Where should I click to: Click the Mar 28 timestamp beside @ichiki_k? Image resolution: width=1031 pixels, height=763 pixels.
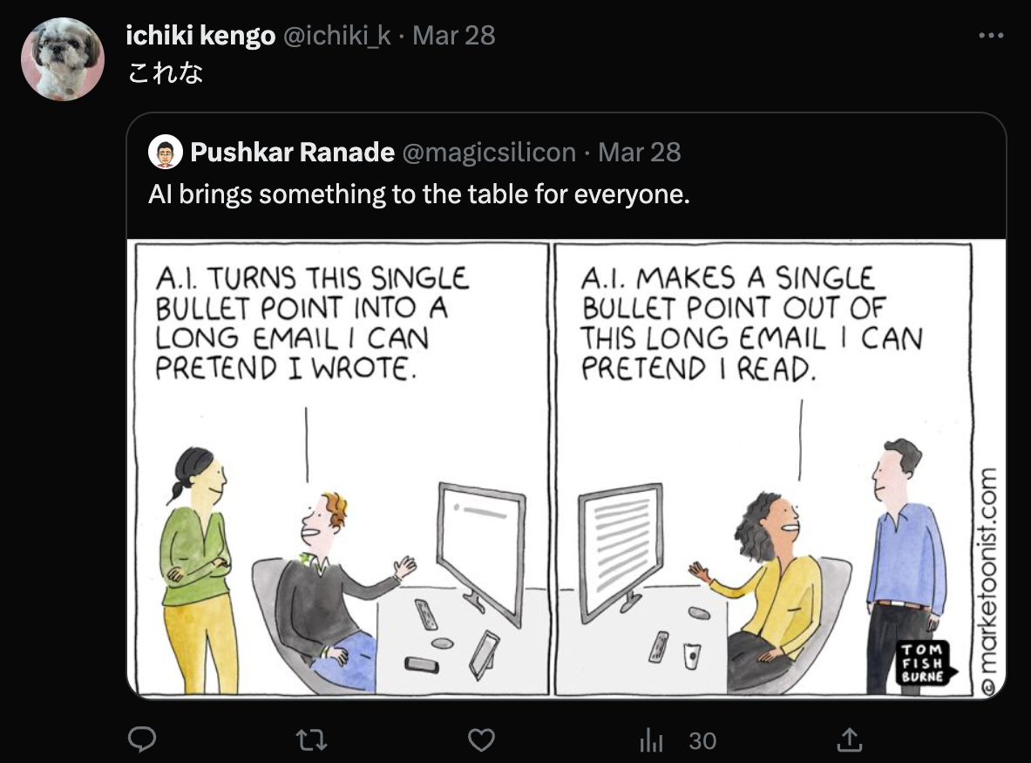pyautogui.click(x=454, y=36)
